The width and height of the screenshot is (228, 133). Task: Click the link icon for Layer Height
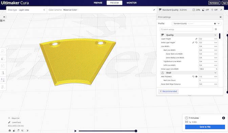(196, 39)
